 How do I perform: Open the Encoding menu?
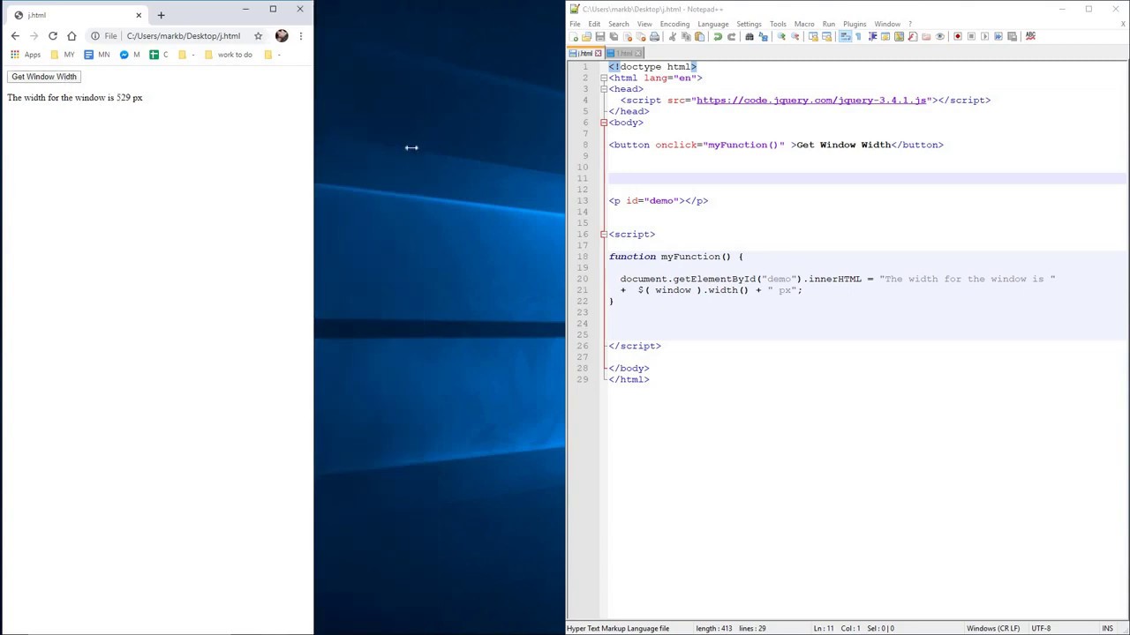(674, 24)
